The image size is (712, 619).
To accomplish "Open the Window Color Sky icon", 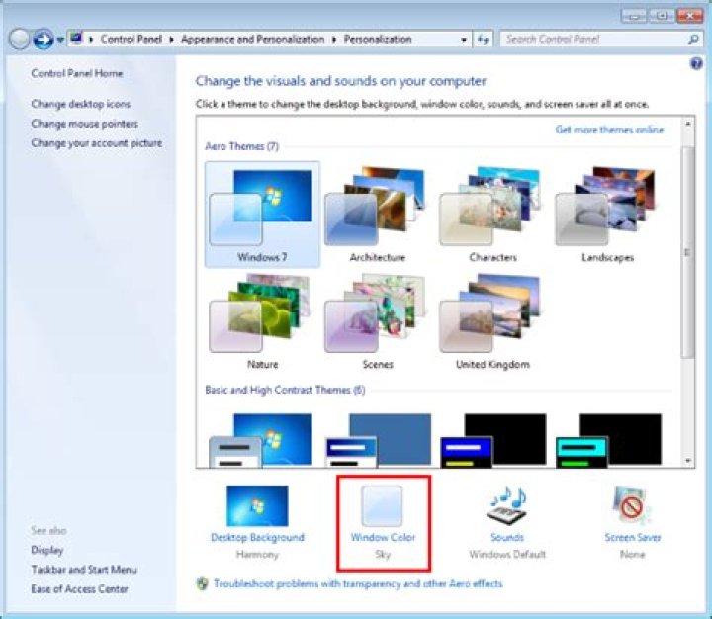I will (383, 505).
